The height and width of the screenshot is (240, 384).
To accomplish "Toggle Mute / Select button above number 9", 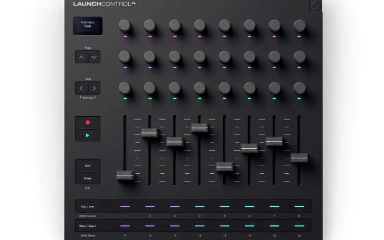I will pos(125,226).
